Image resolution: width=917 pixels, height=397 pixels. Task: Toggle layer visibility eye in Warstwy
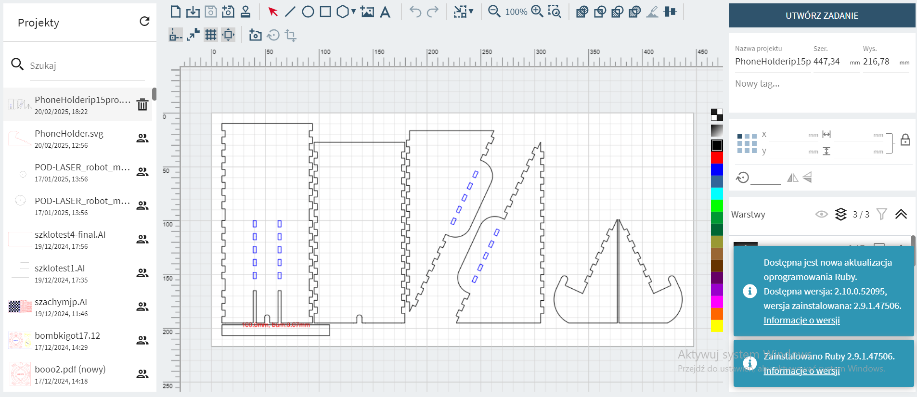click(x=821, y=214)
